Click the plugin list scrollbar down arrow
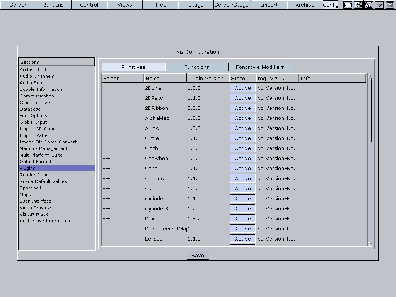The width and height of the screenshot is (396, 297). (369, 244)
